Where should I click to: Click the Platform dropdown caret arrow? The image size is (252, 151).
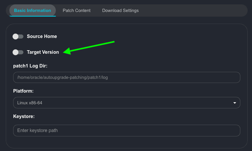point(234,103)
